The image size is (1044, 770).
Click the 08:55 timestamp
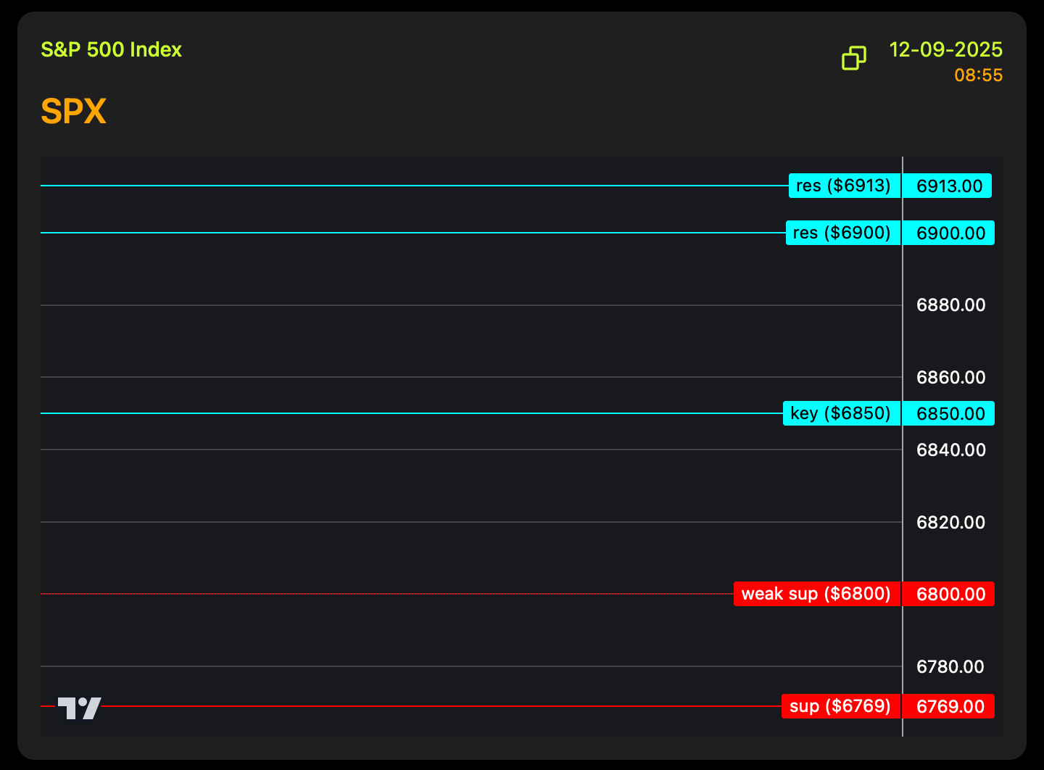point(978,75)
